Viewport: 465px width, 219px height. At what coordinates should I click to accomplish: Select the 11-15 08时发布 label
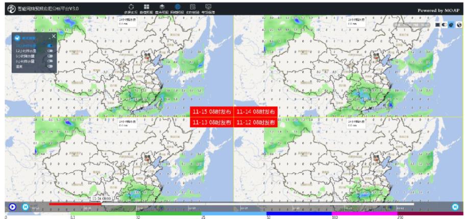(212, 112)
